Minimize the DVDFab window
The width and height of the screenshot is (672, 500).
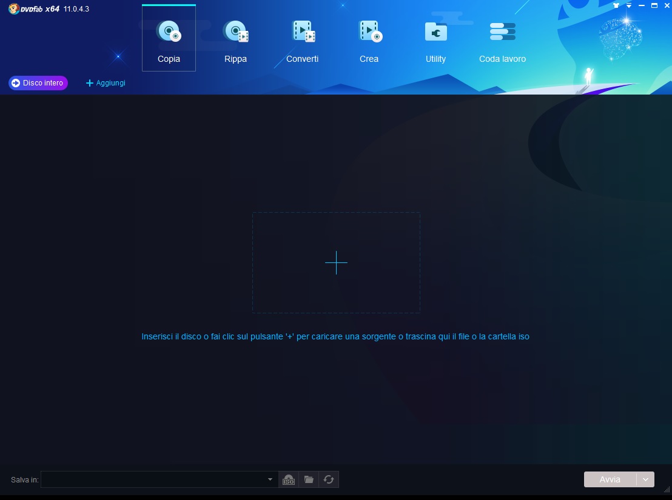click(x=642, y=5)
